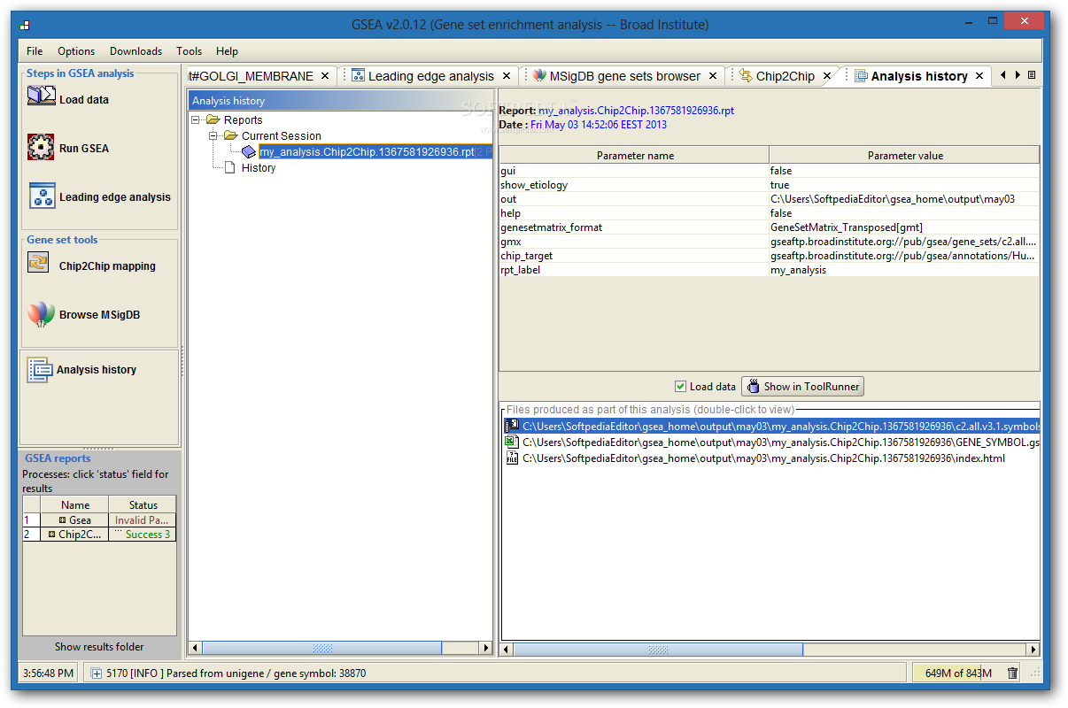Click the Chip2Chip mapping icon

coord(39,263)
